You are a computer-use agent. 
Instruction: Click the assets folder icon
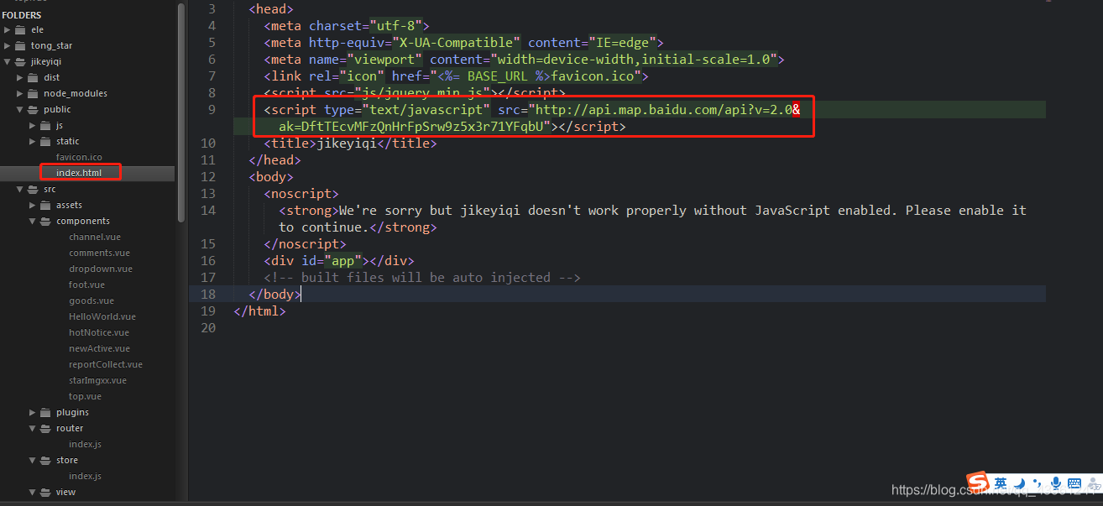[45, 205]
